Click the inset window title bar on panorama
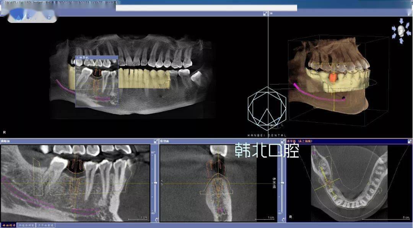The height and width of the screenshot is (228, 413). click(96, 57)
